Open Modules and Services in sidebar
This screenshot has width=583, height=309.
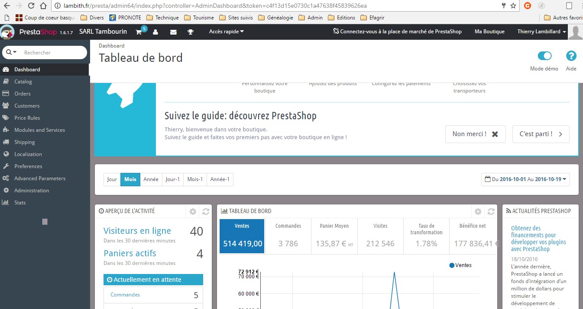(x=45, y=130)
